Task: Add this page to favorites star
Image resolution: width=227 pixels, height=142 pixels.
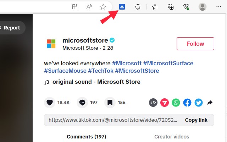Action: pos(103,7)
